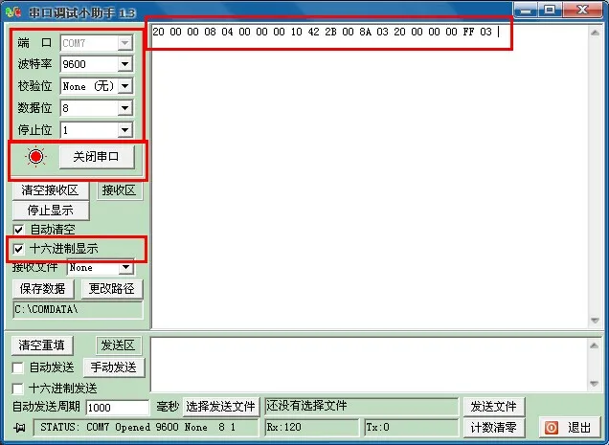Click the Rx:120 counter text
Viewport: 609px width, 445px height.
click(284, 427)
